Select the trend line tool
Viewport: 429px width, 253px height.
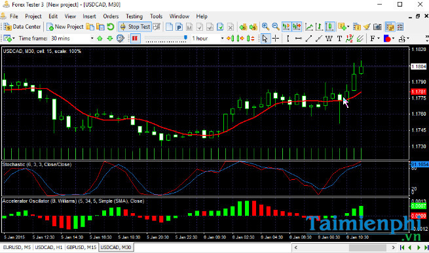[x=308, y=39]
